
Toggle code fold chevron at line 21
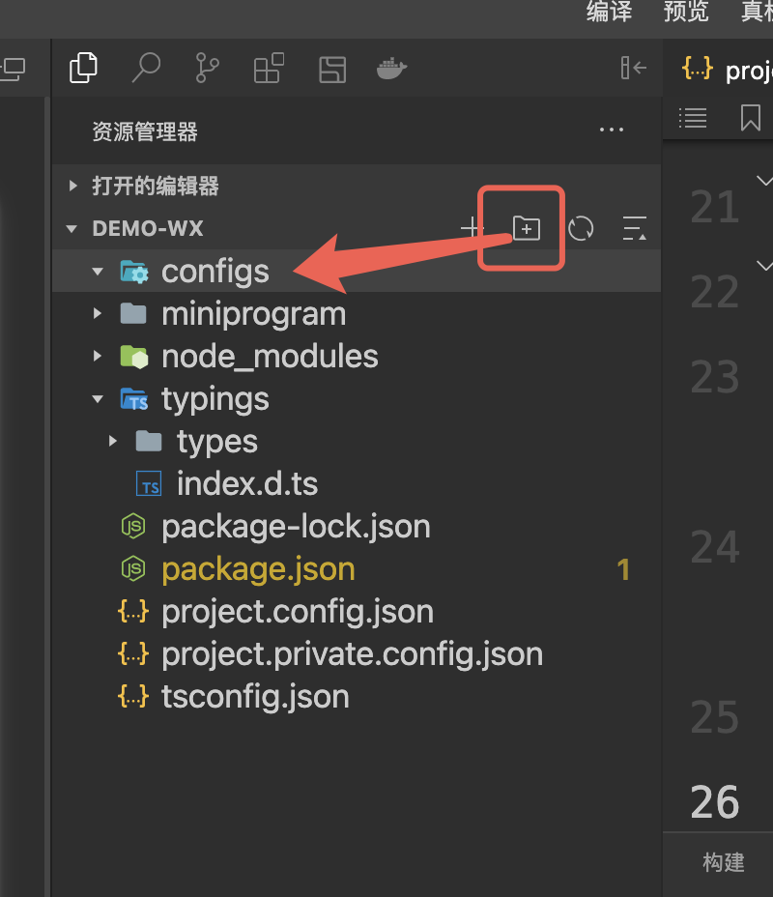(x=764, y=181)
